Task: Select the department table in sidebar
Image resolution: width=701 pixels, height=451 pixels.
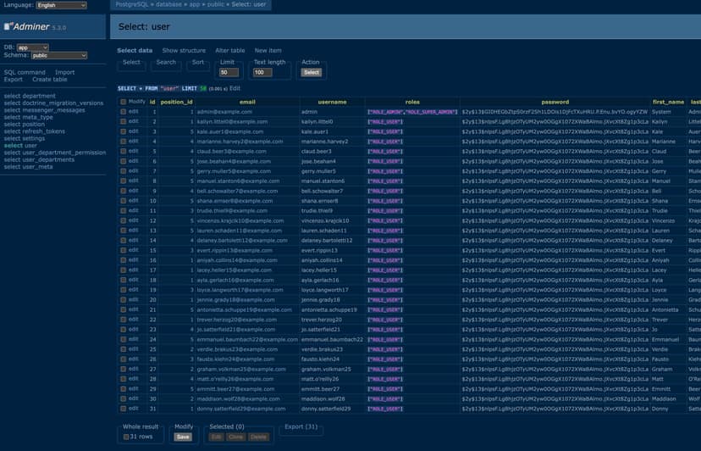Action: [x=39, y=96]
